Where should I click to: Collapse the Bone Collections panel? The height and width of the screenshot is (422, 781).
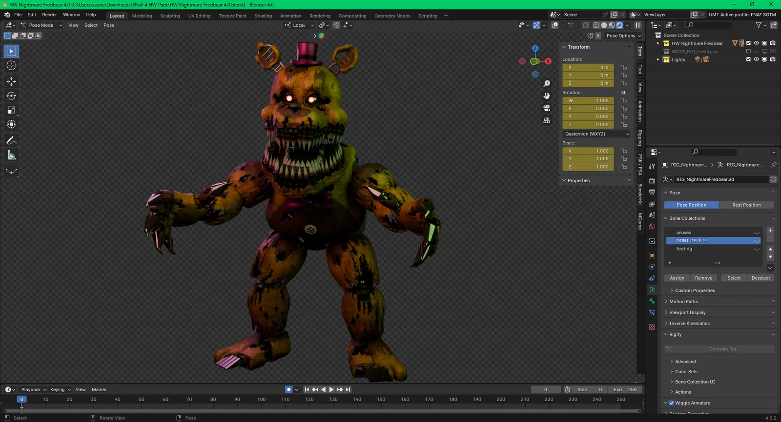click(x=687, y=218)
